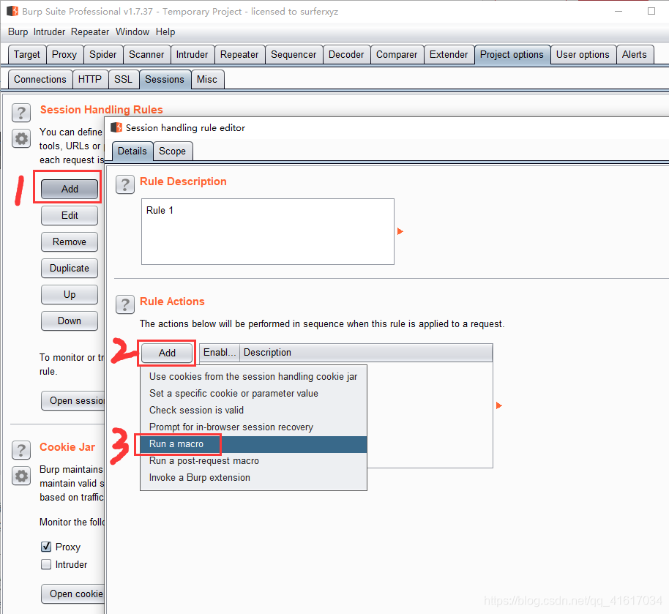The height and width of the screenshot is (614, 669).
Task: Choose Run a post-request macro
Action: point(253,460)
